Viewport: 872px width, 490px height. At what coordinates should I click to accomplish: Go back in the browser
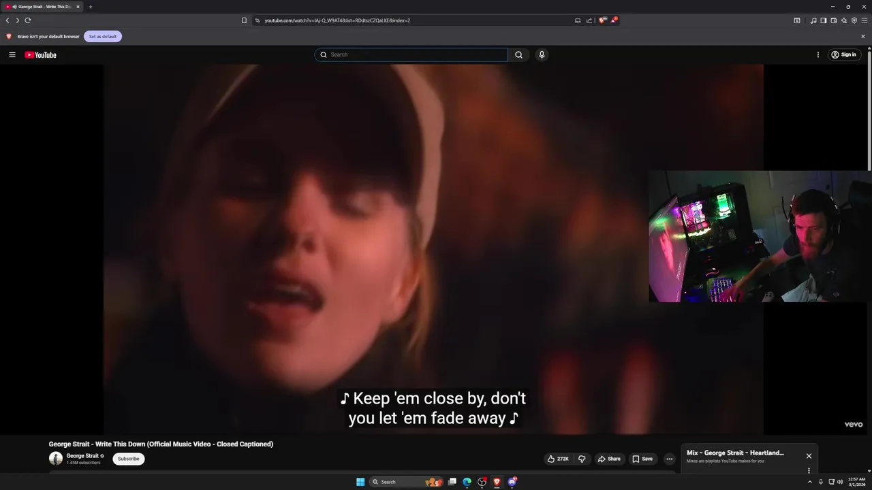7,20
